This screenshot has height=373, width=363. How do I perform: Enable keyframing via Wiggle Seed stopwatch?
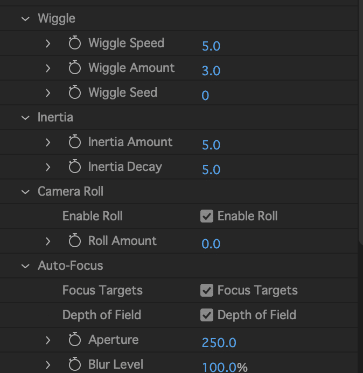[75, 93]
